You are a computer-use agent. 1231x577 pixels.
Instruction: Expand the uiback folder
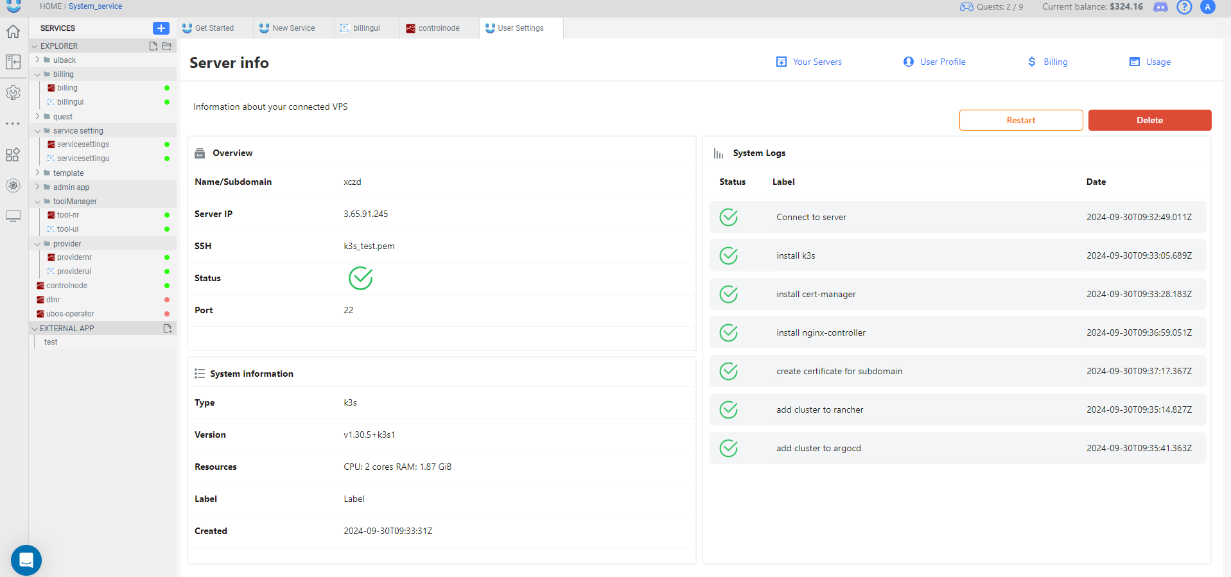click(37, 60)
